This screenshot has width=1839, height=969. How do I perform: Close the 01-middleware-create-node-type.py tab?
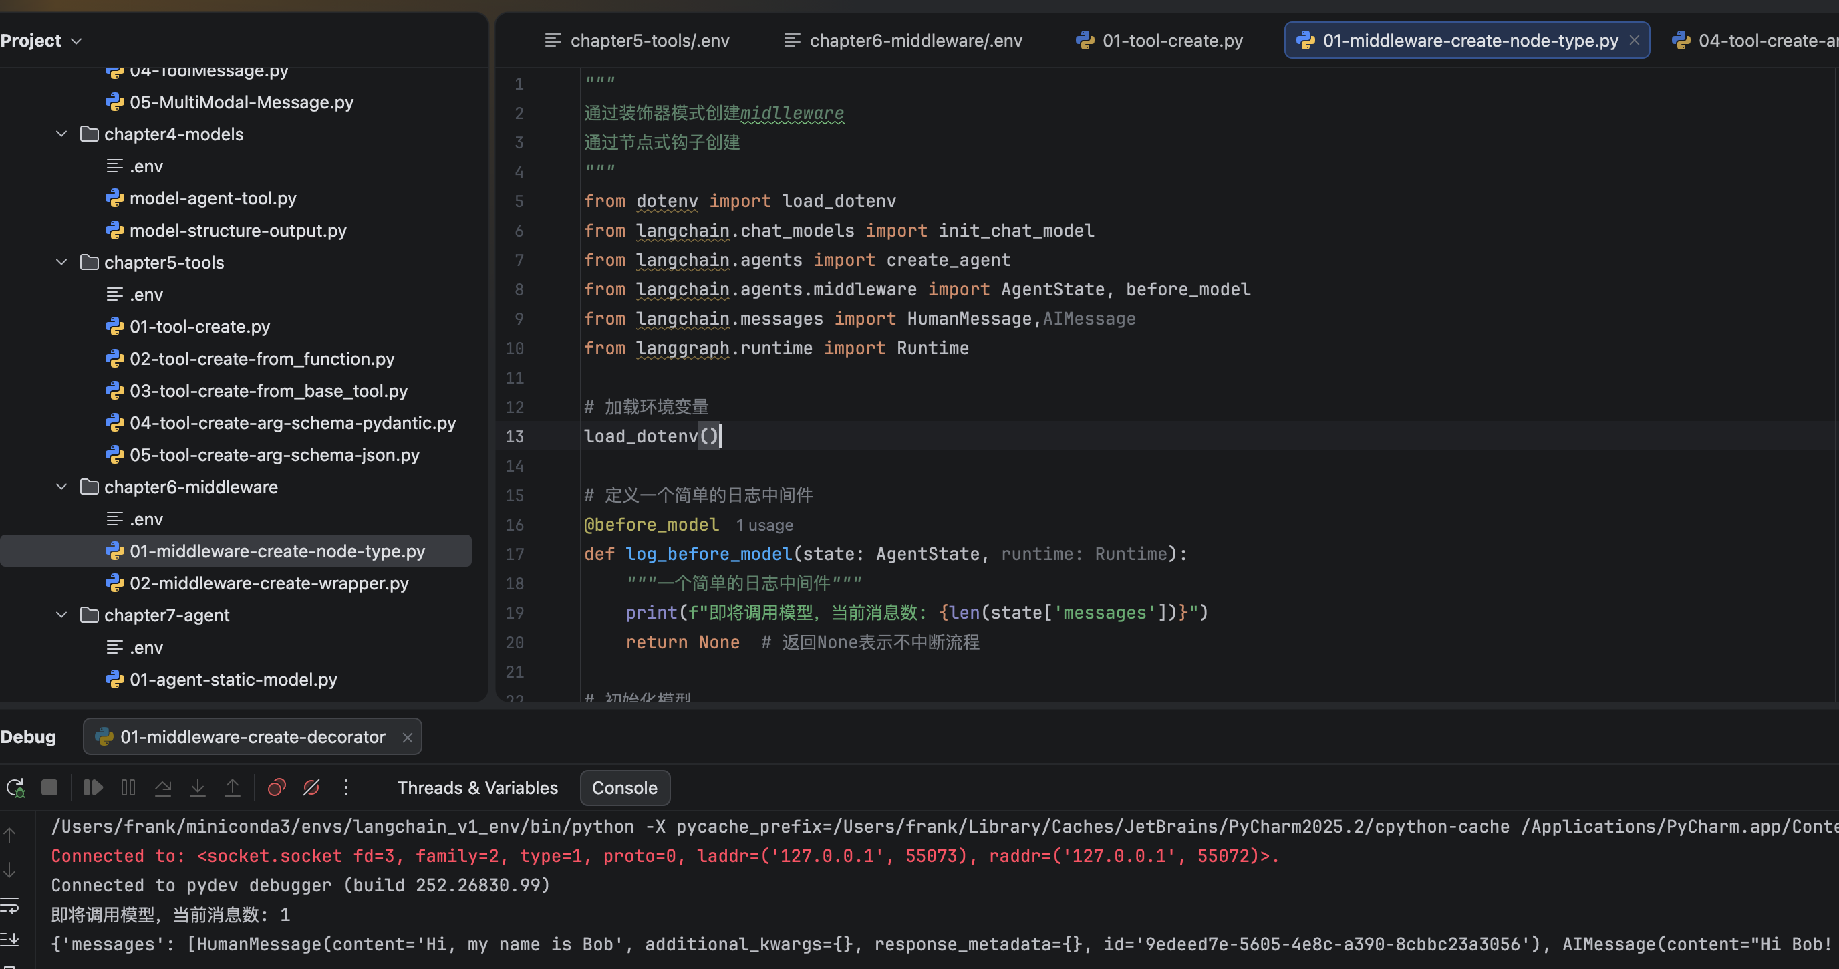tap(1634, 41)
